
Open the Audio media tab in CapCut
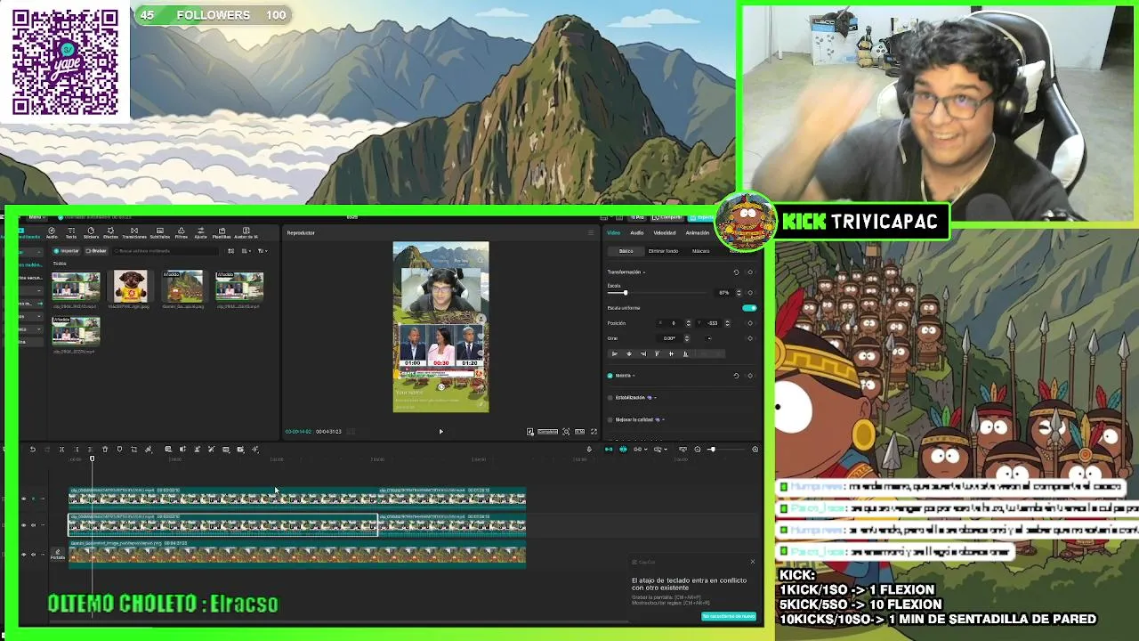click(x=52, y=233)
